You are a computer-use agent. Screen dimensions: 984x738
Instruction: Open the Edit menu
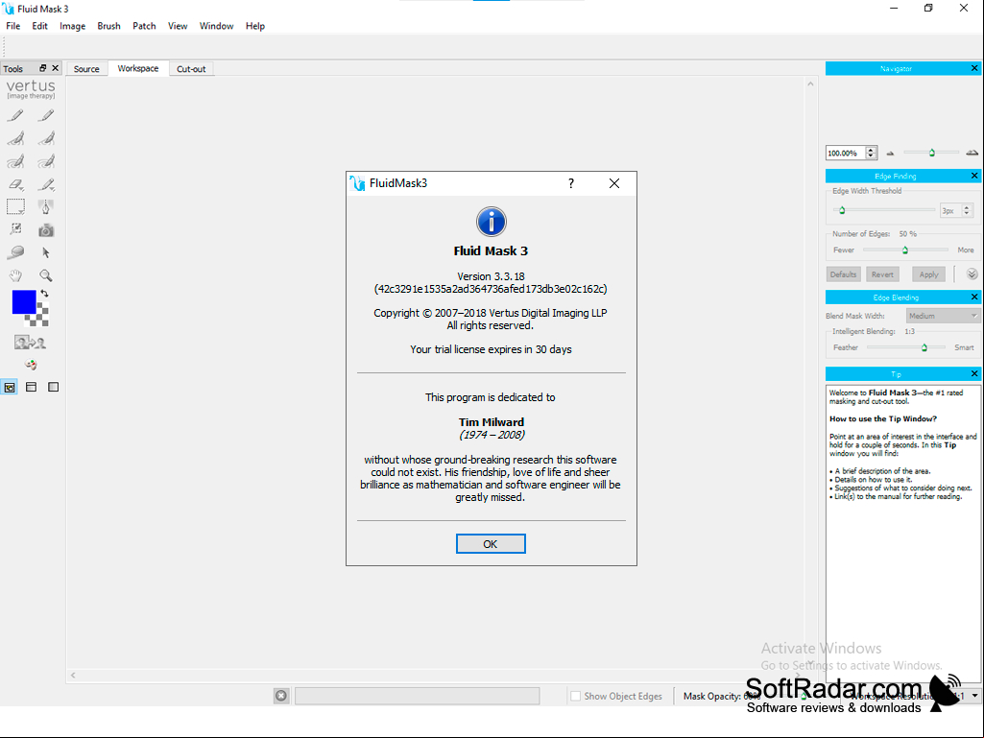click(x=39, y=26)
